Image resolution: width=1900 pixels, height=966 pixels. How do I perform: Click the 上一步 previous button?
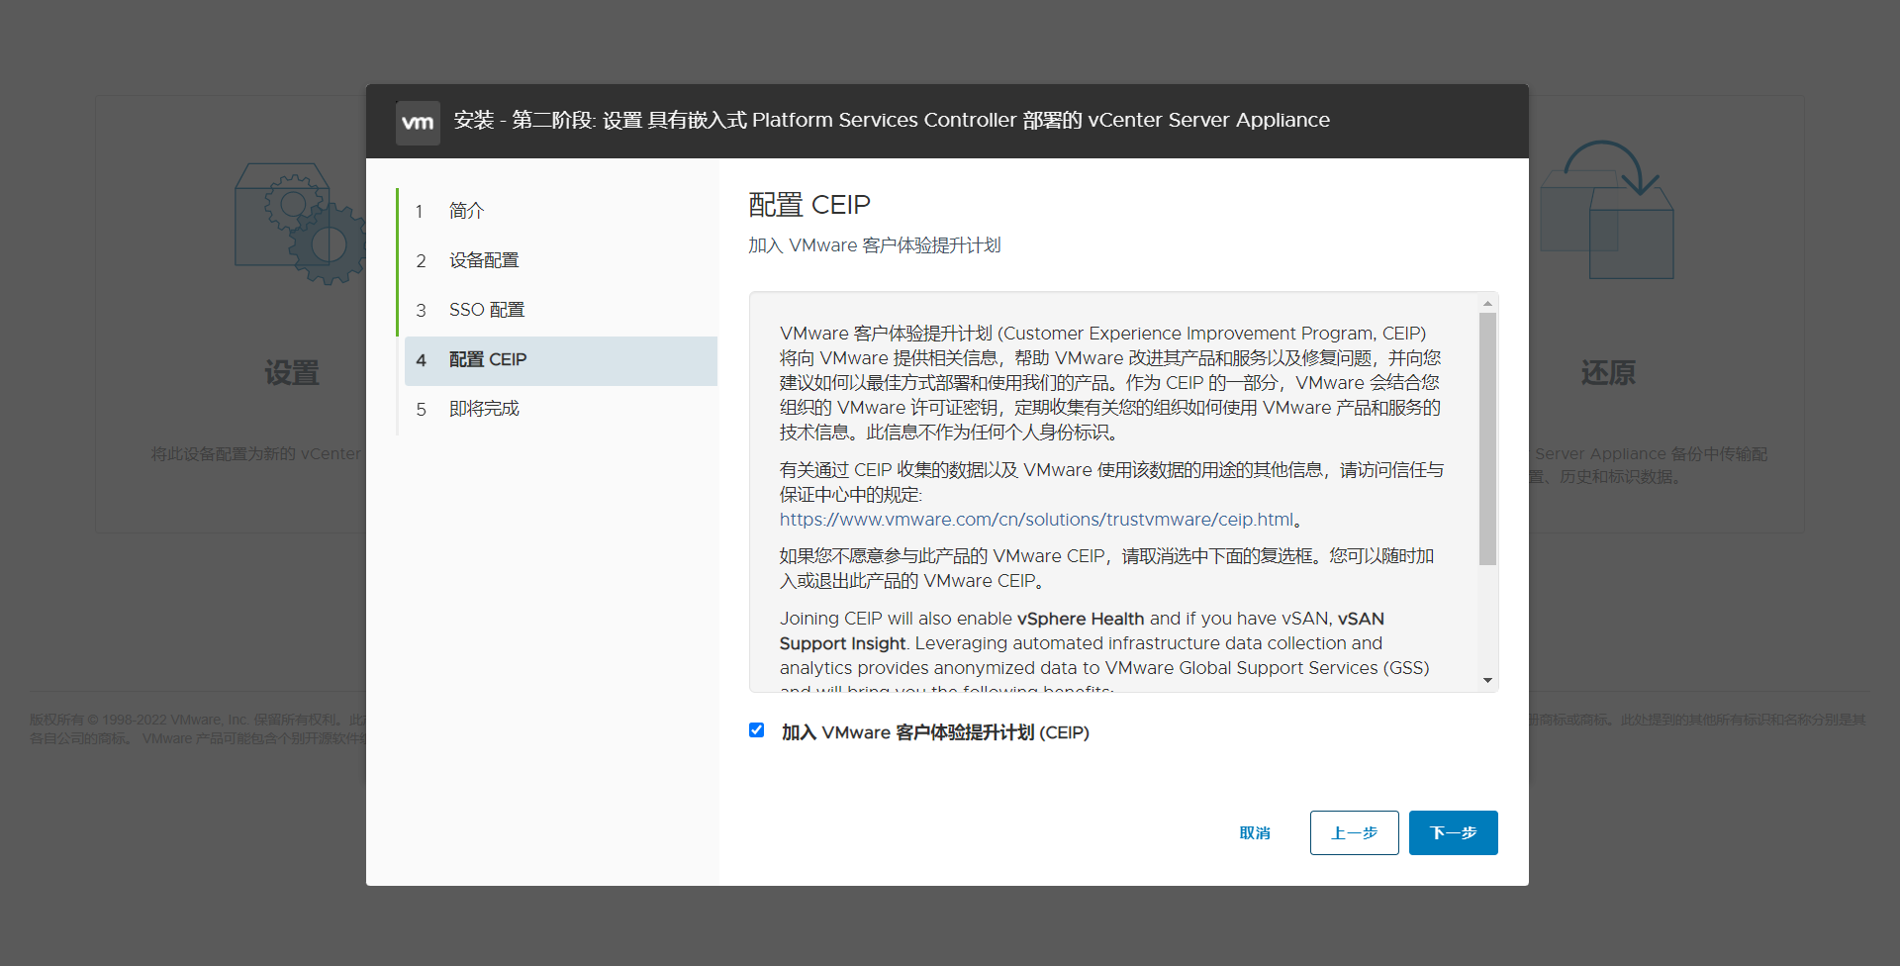[x=1354, y=833]
